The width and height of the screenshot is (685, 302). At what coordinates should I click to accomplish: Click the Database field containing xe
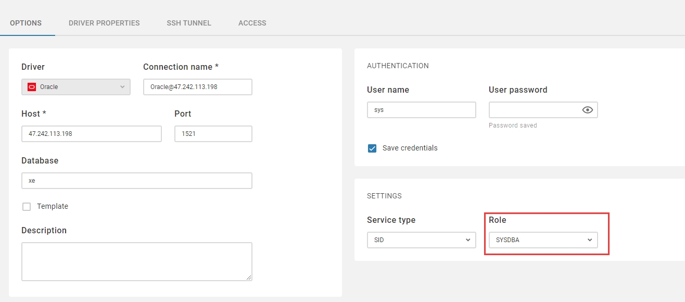136,181
